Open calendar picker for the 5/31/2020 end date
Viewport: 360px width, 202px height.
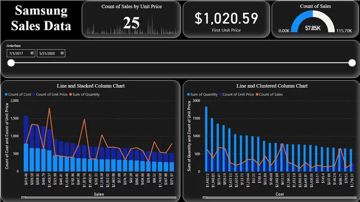click(62, 53)
